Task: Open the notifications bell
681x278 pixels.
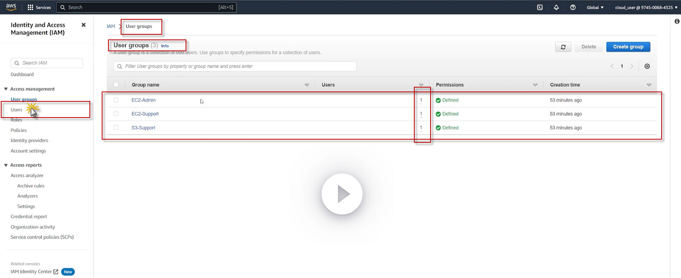Action: [x=556, y=7]
